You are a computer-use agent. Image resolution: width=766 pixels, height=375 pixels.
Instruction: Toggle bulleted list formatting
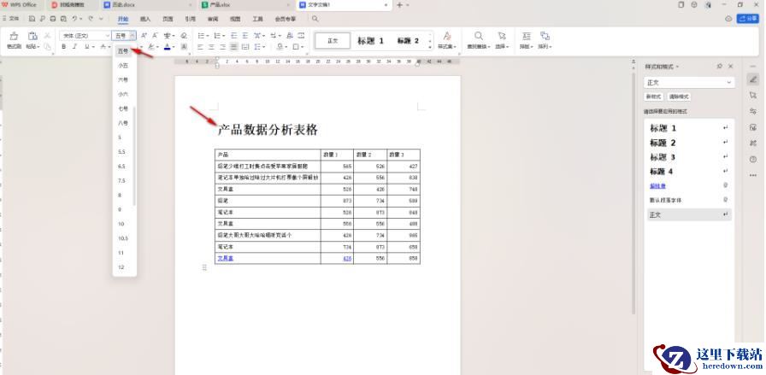(x=200, y=36)
